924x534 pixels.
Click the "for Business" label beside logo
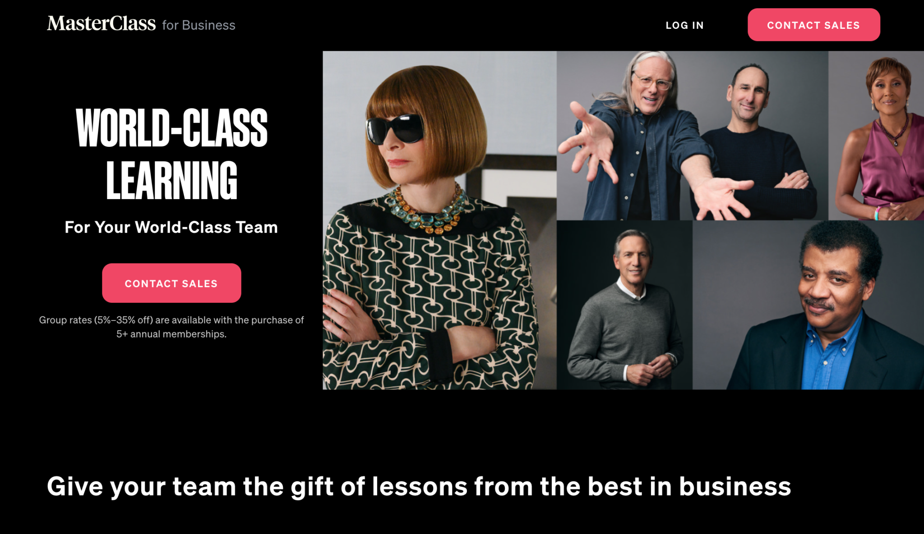[x=199, y=25]
